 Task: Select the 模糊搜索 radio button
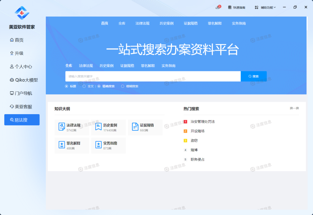click(123, 86)
